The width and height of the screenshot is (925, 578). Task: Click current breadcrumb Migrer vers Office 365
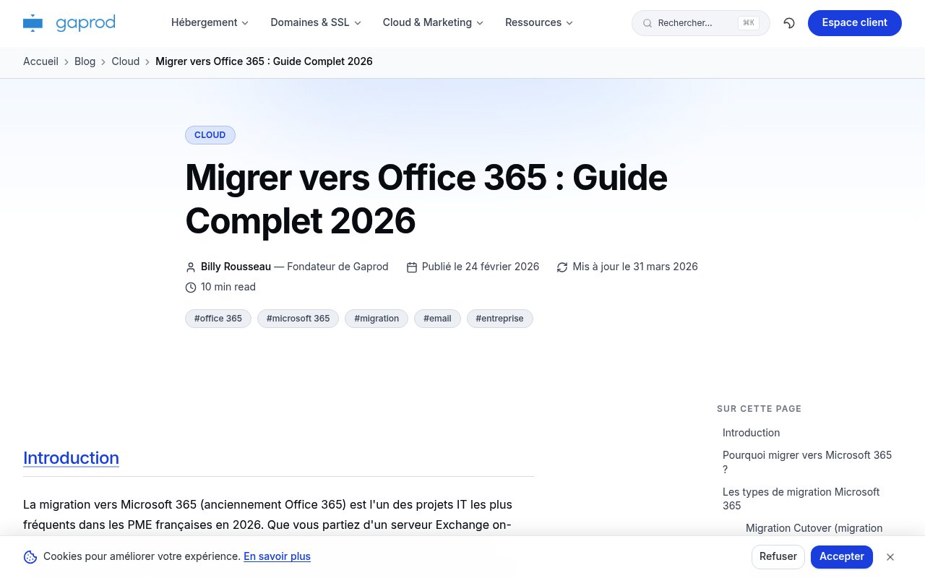click(264, 61)
